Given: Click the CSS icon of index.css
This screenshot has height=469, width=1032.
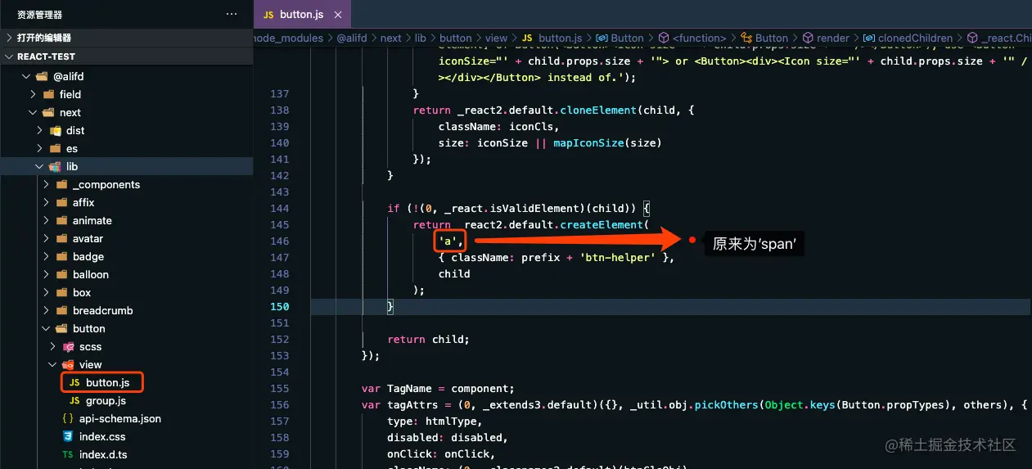Looking at the screenshot, I should pos(68,436).
